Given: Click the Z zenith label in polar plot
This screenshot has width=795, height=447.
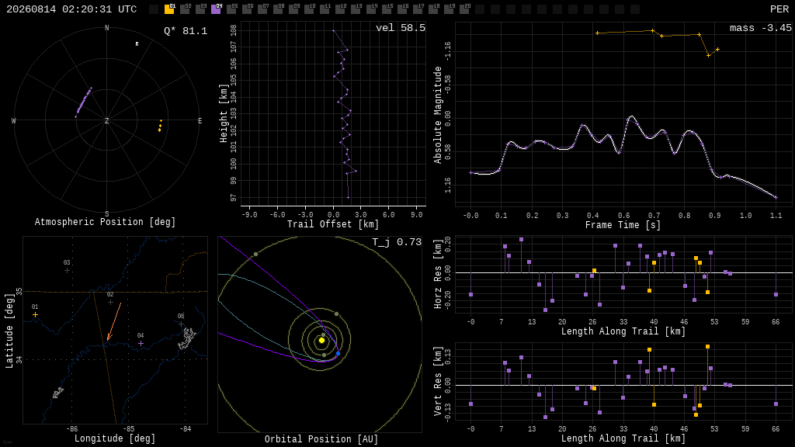Looking at the screenshot, I should coord(106,120).
